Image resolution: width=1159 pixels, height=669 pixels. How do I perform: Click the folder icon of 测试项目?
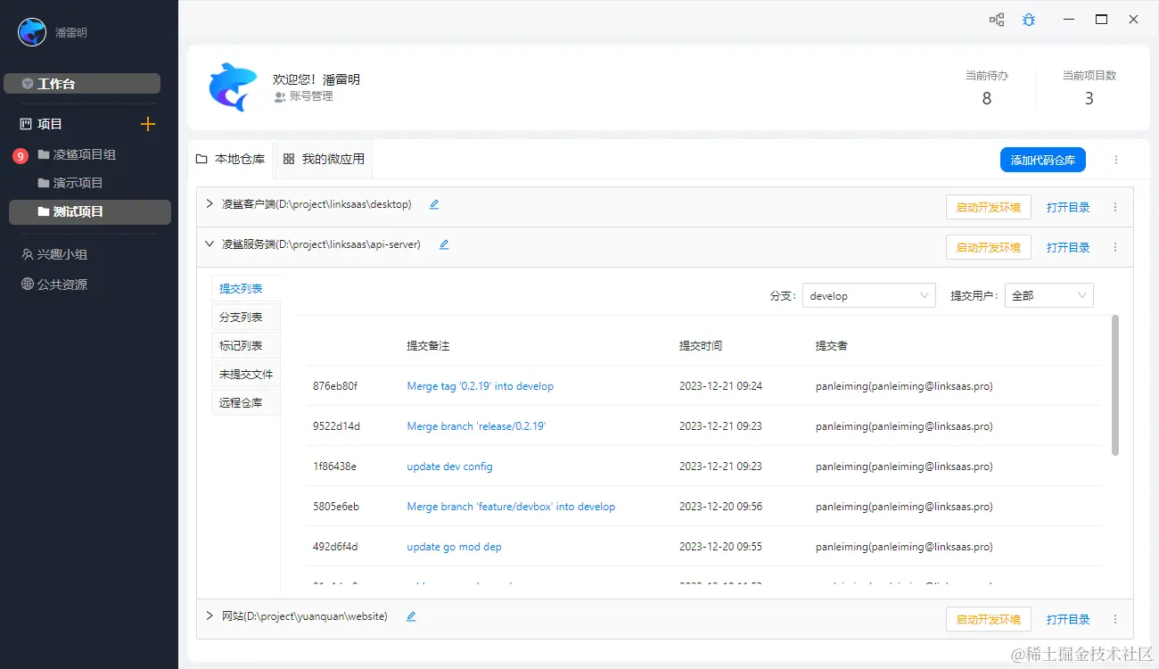44,211
